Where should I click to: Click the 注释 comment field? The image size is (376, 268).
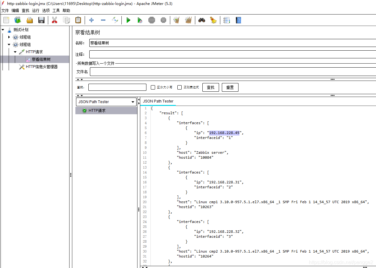(x=232, y=54)
